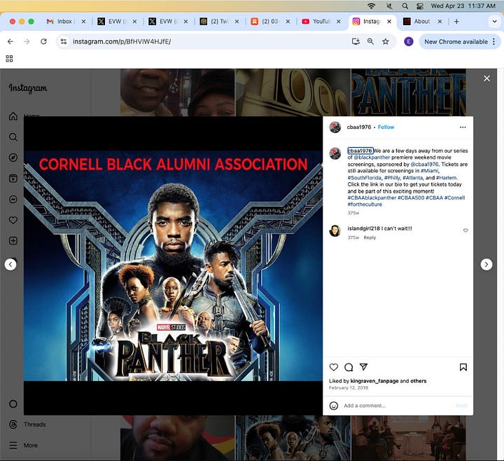Open emoji picker in comment box
Image resolution: width=504 pixels, height=461 pixels.
coord(334,406)
